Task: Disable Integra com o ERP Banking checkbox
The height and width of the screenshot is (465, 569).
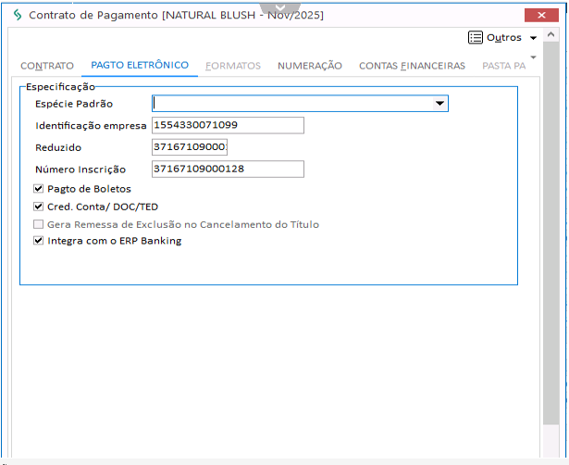Action: tap(38, 241)
